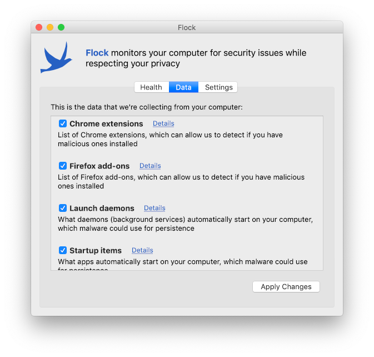
Task: Close the Flock window with red button
Action: tap(39, 27)
